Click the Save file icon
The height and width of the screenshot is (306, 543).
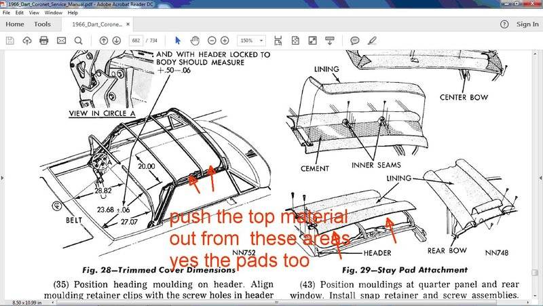[10, 41]
